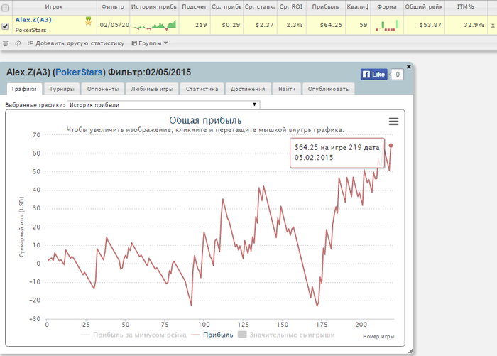This screenshot has width=497, height=356.
Task: Click the trash icon below the player row
Action: (x=6, y=43)
